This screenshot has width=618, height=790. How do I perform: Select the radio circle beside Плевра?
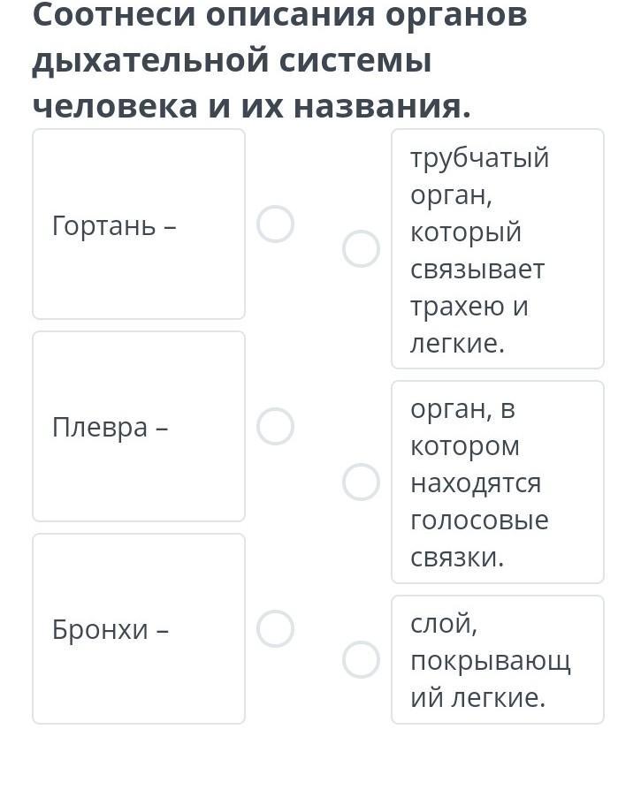pos(275,427)
